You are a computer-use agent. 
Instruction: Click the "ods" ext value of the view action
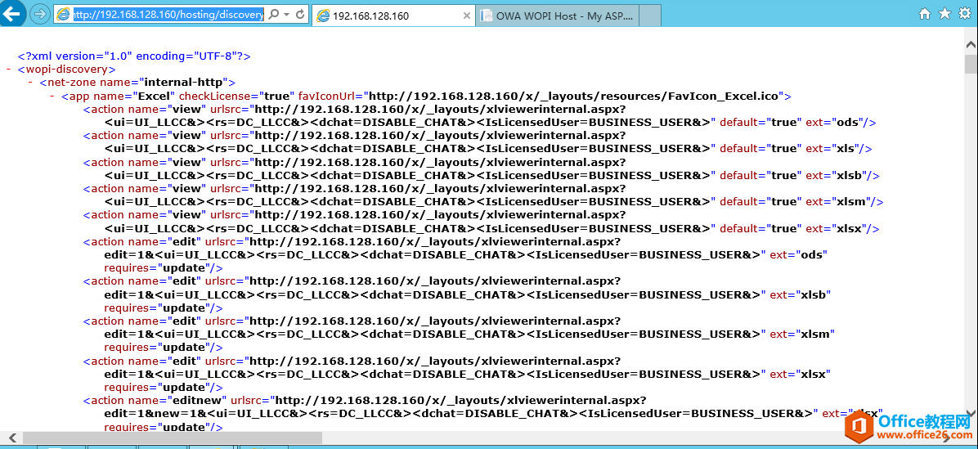tap(850, 122)
